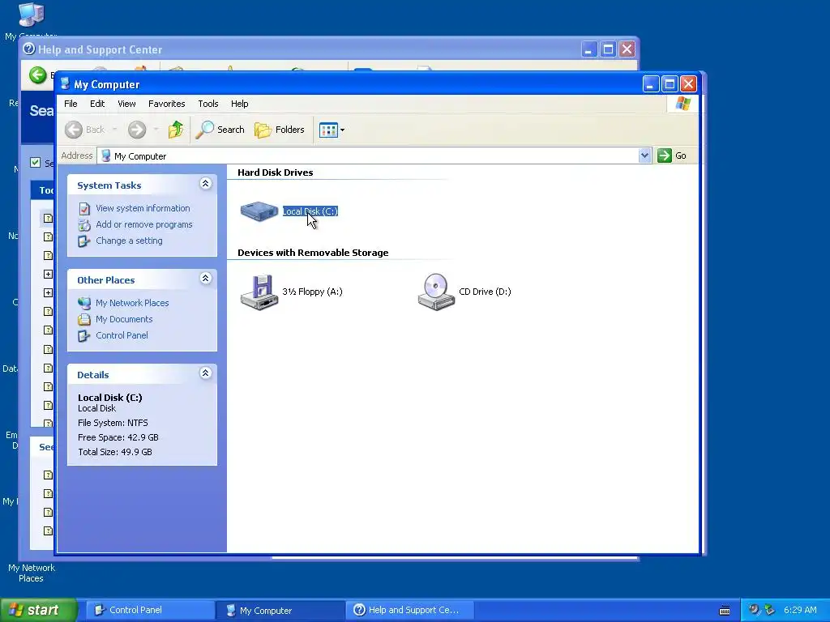830x622 pixels.
Task: Select the 3½ Floppy (A:) drive icon
Action: 259,292
